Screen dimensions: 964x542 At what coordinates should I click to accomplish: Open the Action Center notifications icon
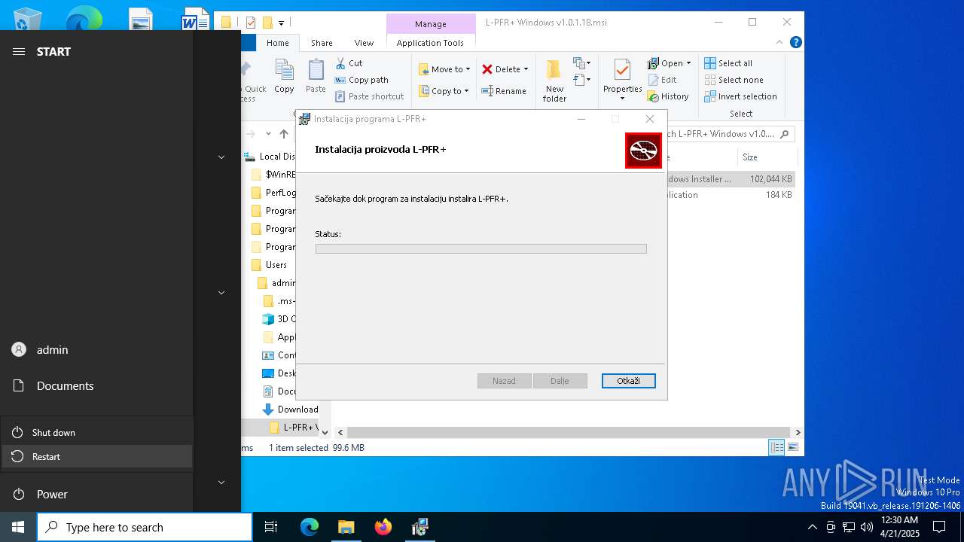tap(939, 527)
